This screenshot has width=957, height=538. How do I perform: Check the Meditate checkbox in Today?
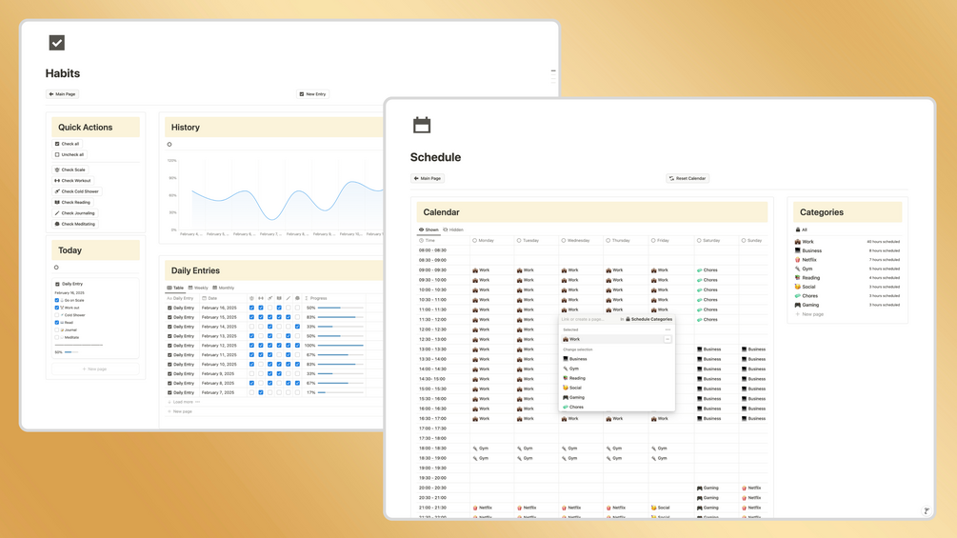click(x=57, y=337)
